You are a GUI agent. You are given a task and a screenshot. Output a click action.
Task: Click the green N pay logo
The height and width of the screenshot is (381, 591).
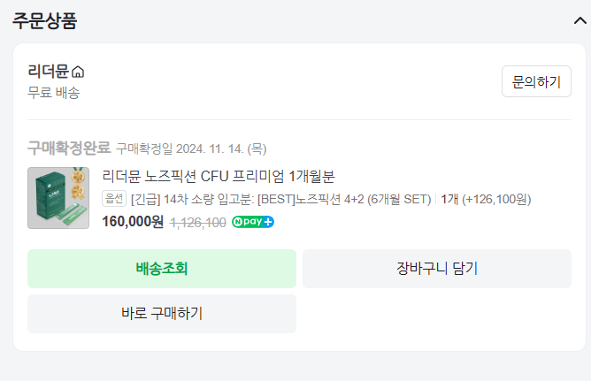click(248, 222)
